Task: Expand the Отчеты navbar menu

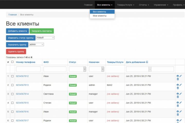Action: click(x=144, y=5)
